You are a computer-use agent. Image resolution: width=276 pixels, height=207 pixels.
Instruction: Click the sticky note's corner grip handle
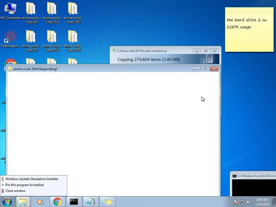pyautogui.click(x=272, y=50)
